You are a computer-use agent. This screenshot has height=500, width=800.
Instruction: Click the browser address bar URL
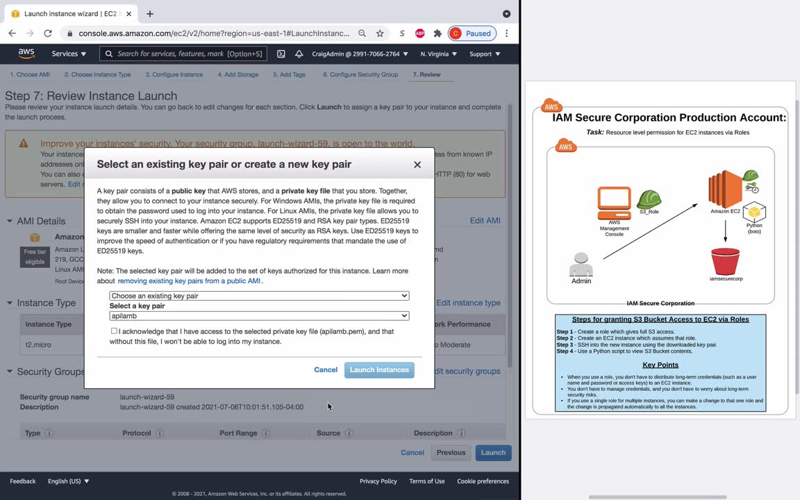pos(214,33)
